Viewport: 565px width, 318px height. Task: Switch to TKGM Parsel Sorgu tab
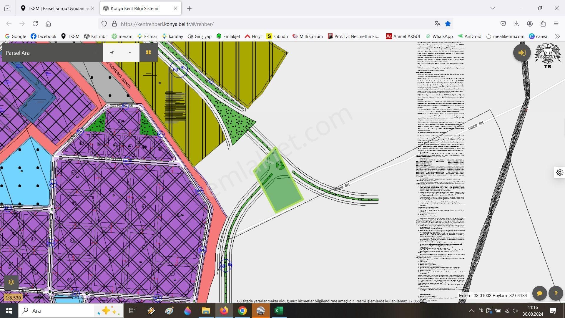click(57, 8)
